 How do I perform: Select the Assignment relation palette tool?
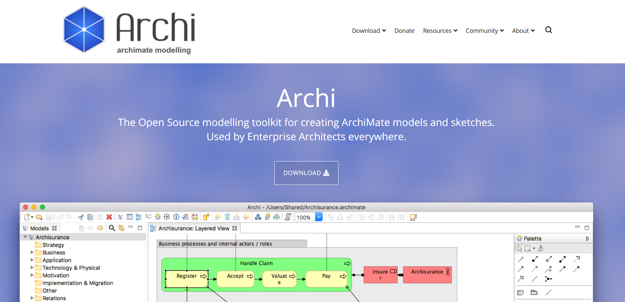pyautogui.click(x=563, y=259)
